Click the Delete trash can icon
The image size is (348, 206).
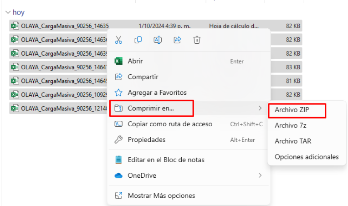click(x=197, y=40)
